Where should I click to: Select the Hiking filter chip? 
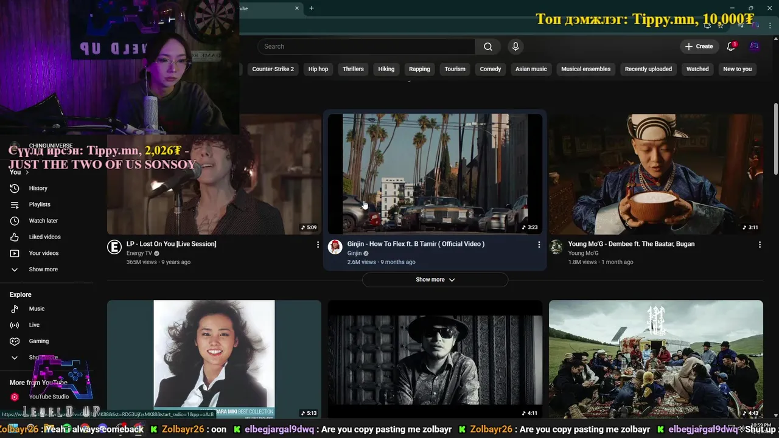click(x=386, y=69)
